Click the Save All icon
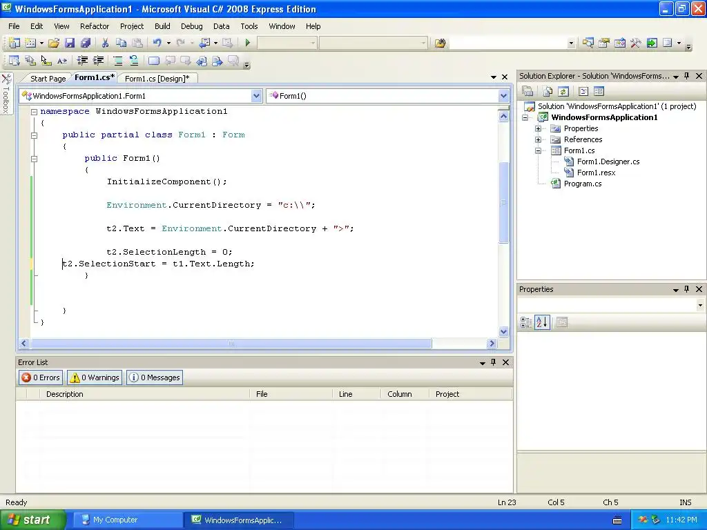This screenshot has width=707, height=530. coord(85,43)
